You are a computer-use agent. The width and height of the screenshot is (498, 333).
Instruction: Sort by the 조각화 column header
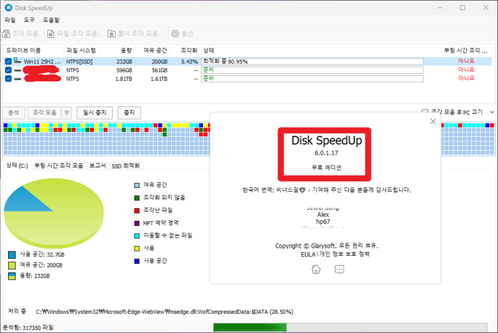pos(185,50)
